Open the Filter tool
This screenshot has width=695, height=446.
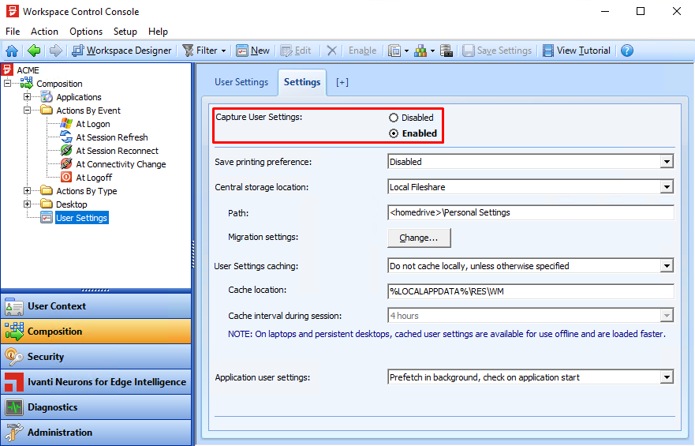point(200,51)
